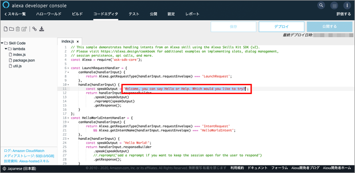Open the 公開 tab
The width and height of the screenshot is (355, 173).
153,14
